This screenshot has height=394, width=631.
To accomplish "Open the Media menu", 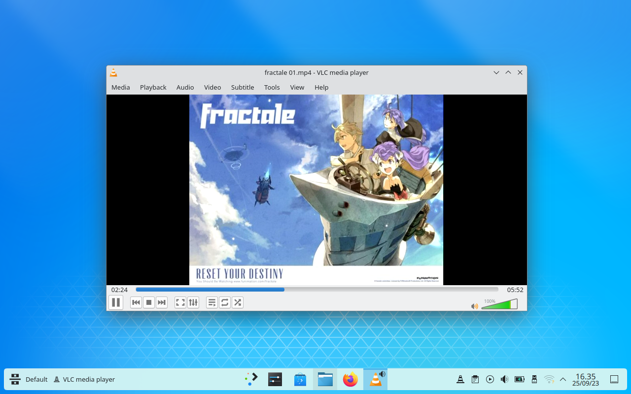I will tap(121, 87).
